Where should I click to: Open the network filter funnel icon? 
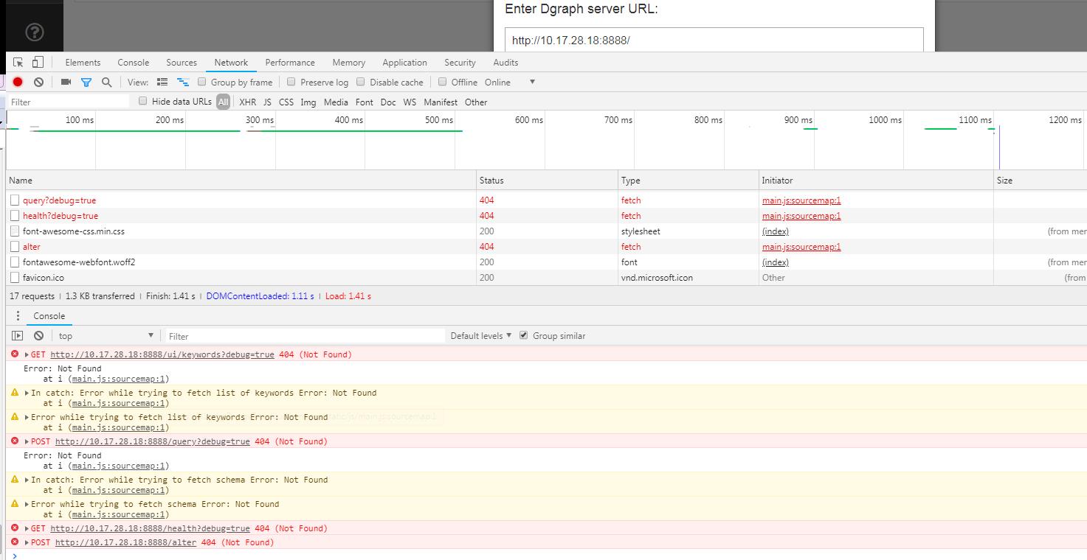86,82
